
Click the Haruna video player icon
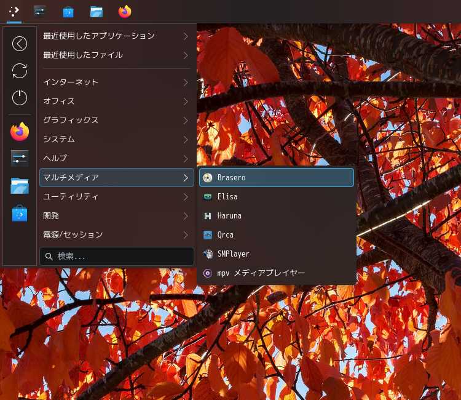pos(208,216)
